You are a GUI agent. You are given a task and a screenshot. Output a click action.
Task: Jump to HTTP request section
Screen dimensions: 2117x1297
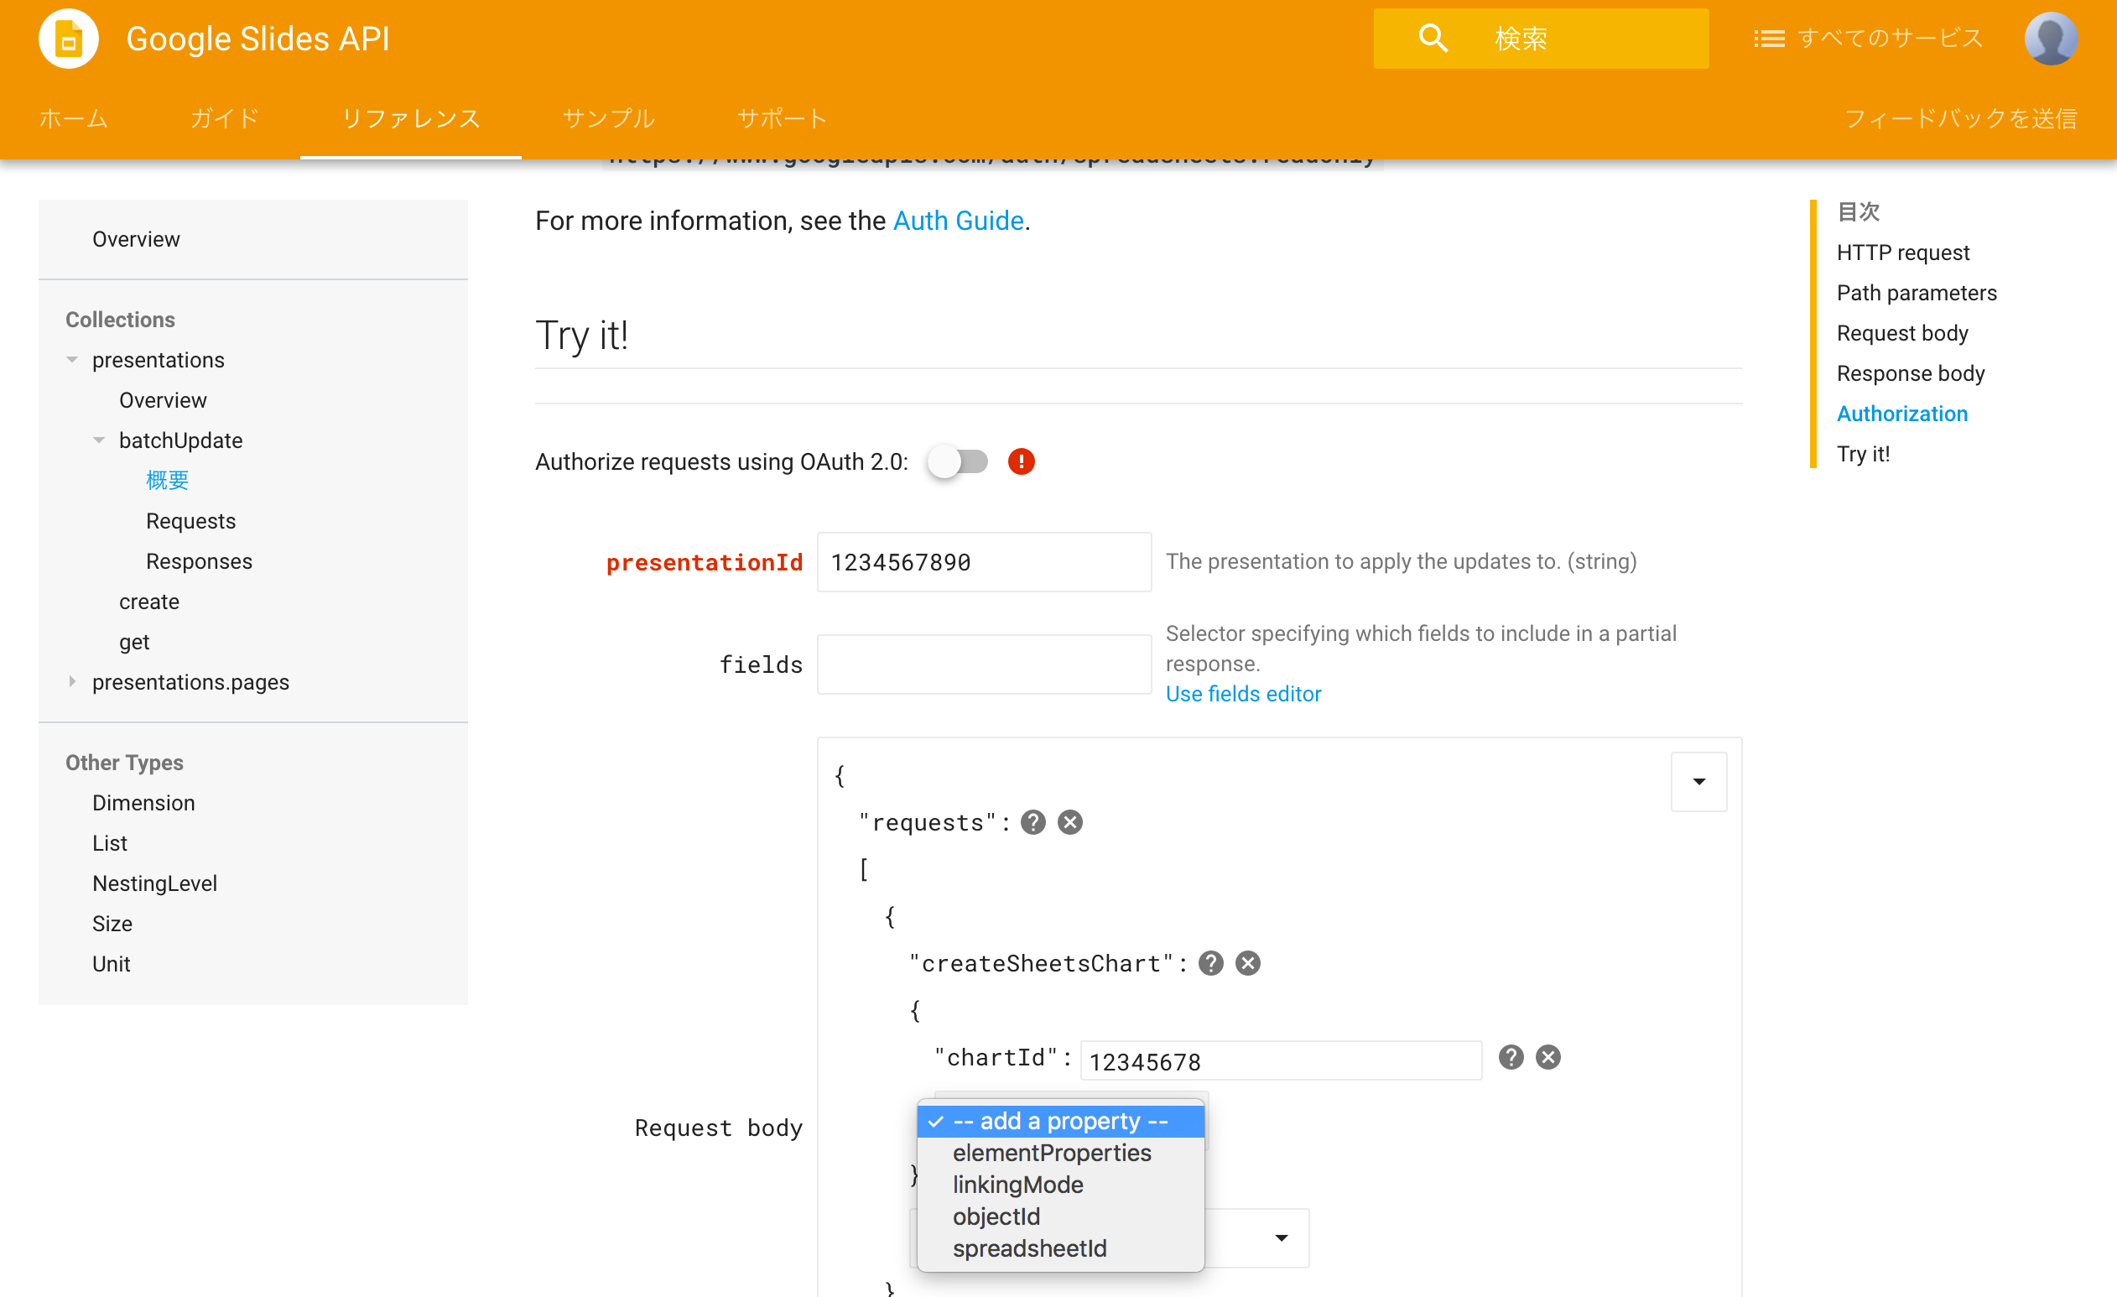point(1903,253)
